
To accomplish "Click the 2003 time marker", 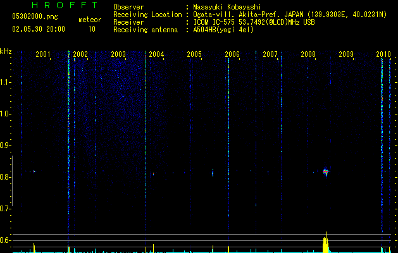I will point(118,54).
